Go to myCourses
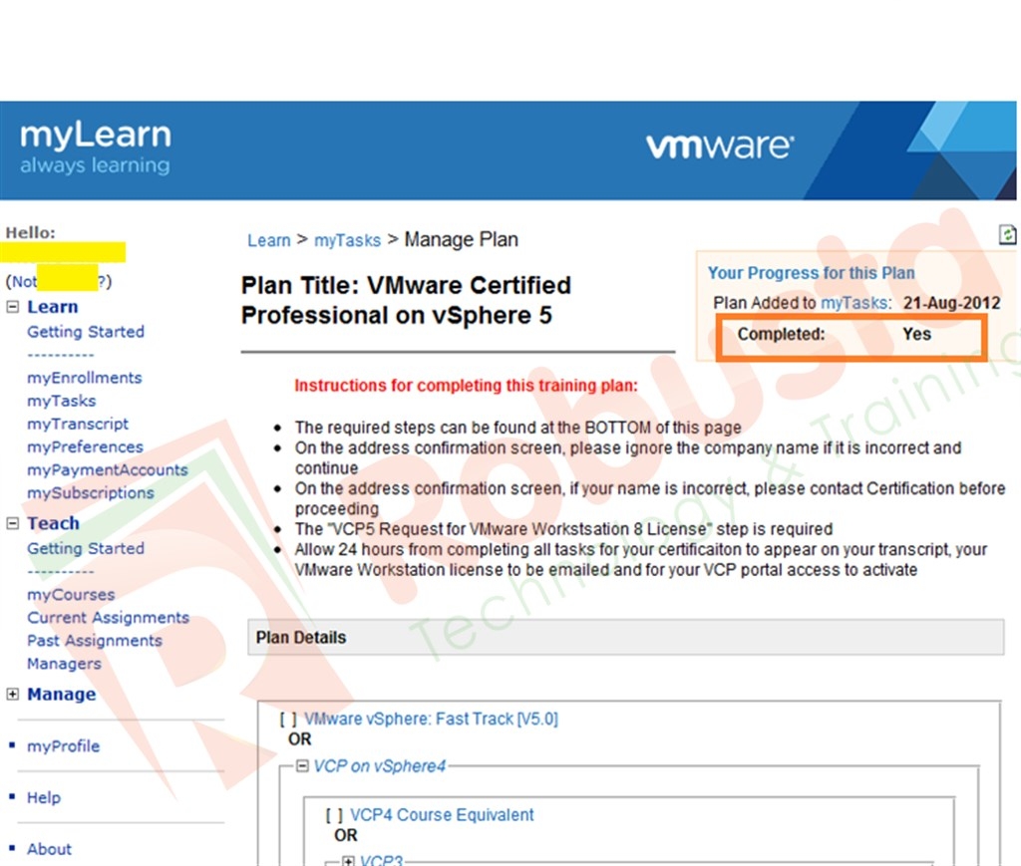The image size is (1021, 866). [71, 595]
